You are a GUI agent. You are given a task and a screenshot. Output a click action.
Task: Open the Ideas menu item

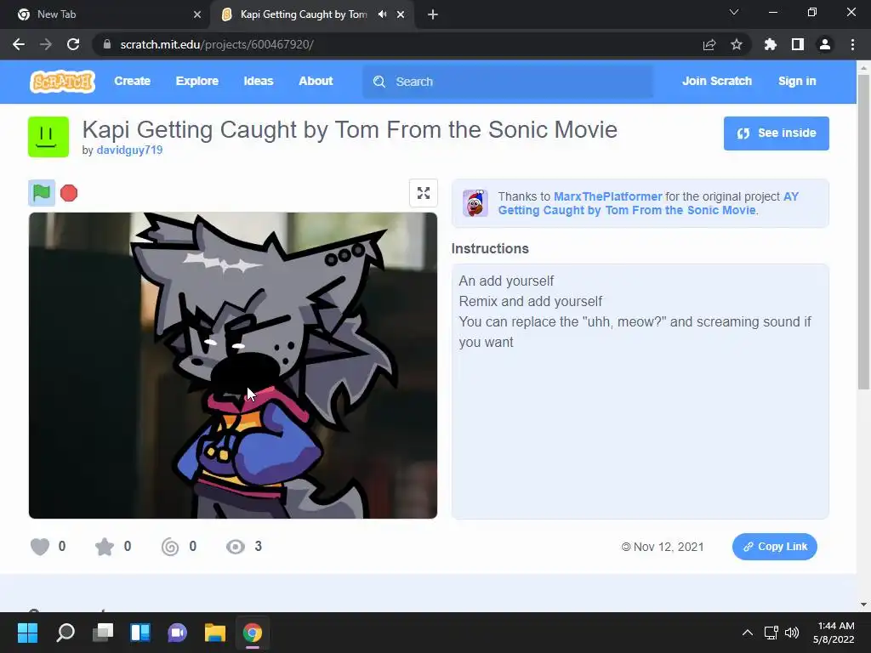259,81
